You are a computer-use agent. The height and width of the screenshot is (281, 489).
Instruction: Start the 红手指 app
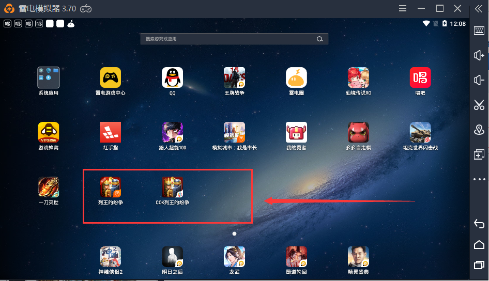(110, 133)
